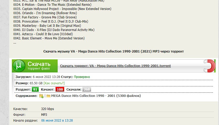Expand contents with the folder plus icon
This screenshot has width=219, height=125.
tap(41, 96)
